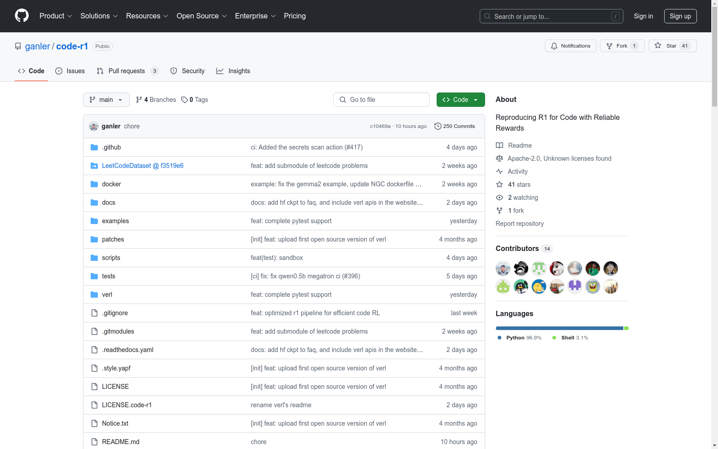Click the LeetCodeDataset submodule folder icon
718x449 pixels.
[94, 166]
